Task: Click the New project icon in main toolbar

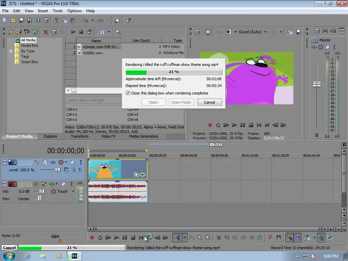Action: (x=5, y=20)
